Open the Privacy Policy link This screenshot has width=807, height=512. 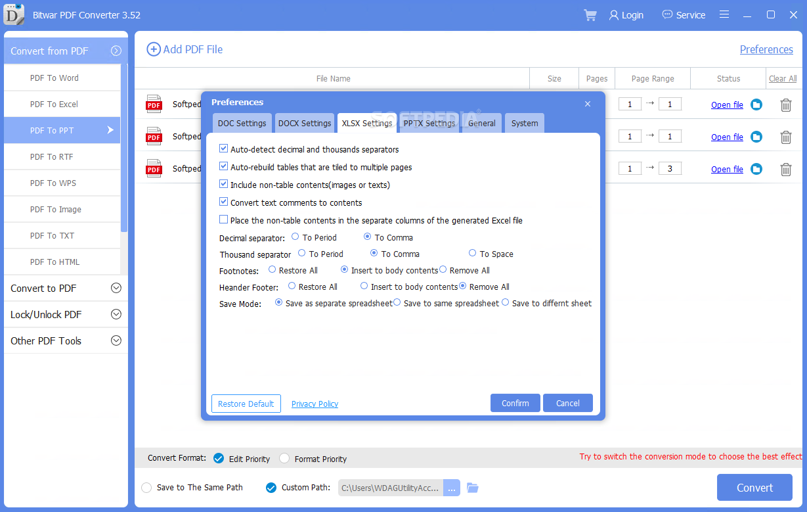315,404
